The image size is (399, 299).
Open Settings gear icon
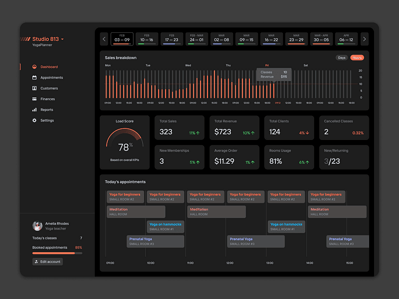(x=34, y=120)
